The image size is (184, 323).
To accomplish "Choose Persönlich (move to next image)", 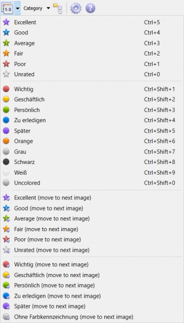I will click(92, 286).
